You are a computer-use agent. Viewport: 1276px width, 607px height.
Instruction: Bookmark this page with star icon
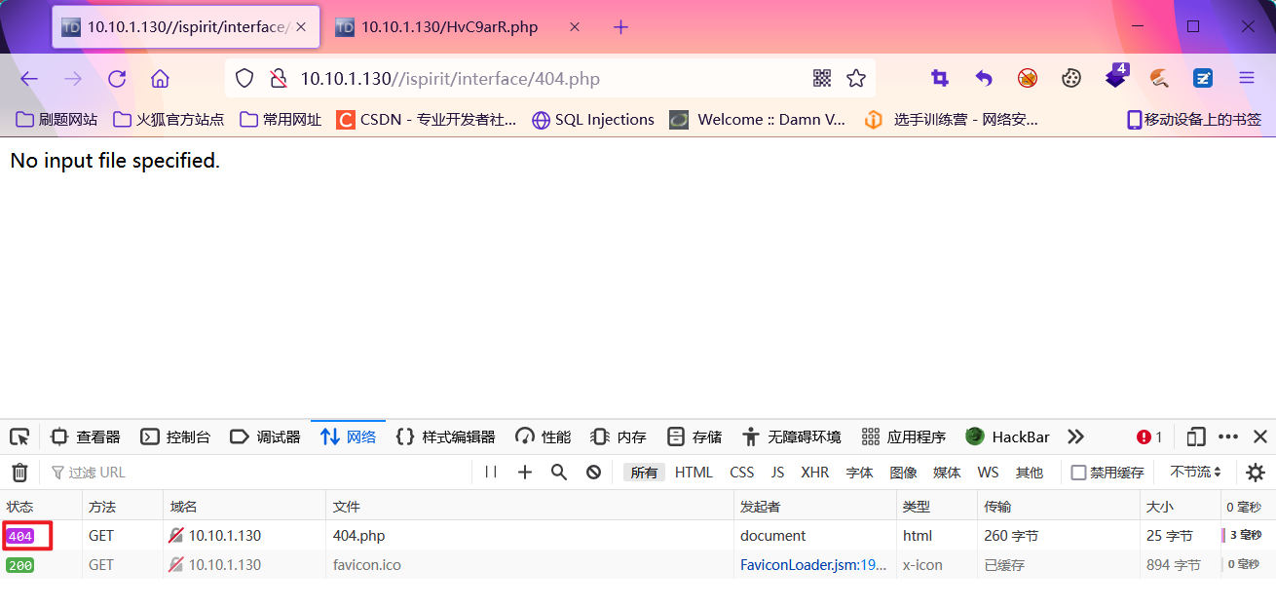click(x=856, y=79)
